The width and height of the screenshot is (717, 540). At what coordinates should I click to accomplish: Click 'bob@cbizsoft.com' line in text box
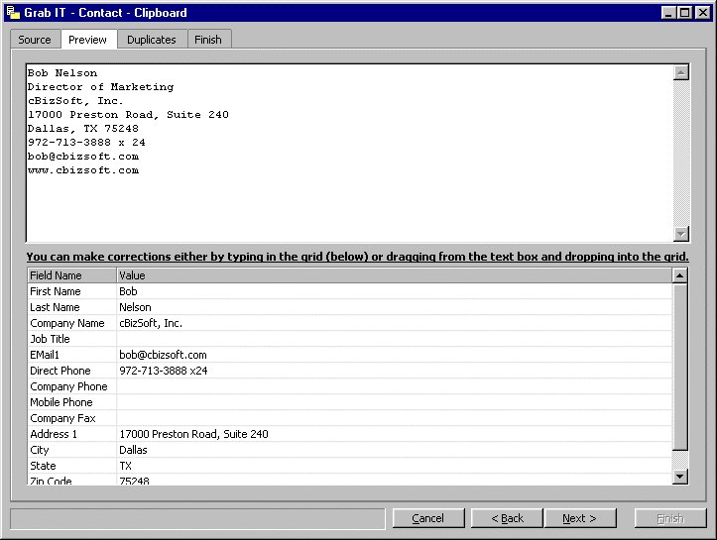83,157
